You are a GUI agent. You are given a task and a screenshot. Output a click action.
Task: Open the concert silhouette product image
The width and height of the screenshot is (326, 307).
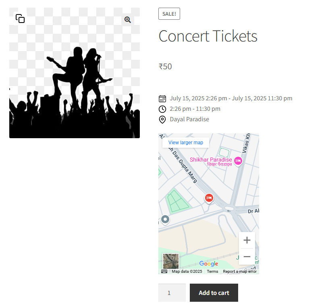[x=75, y=73]
